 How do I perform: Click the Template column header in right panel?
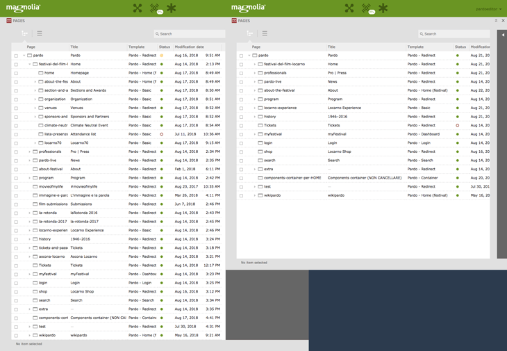pos(415,47)
